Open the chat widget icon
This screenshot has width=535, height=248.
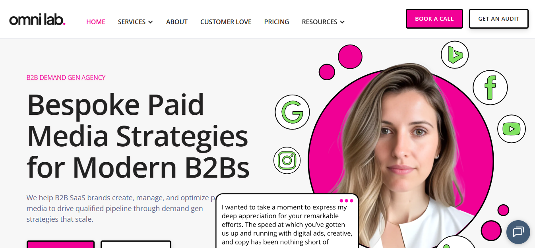(518, 232)
